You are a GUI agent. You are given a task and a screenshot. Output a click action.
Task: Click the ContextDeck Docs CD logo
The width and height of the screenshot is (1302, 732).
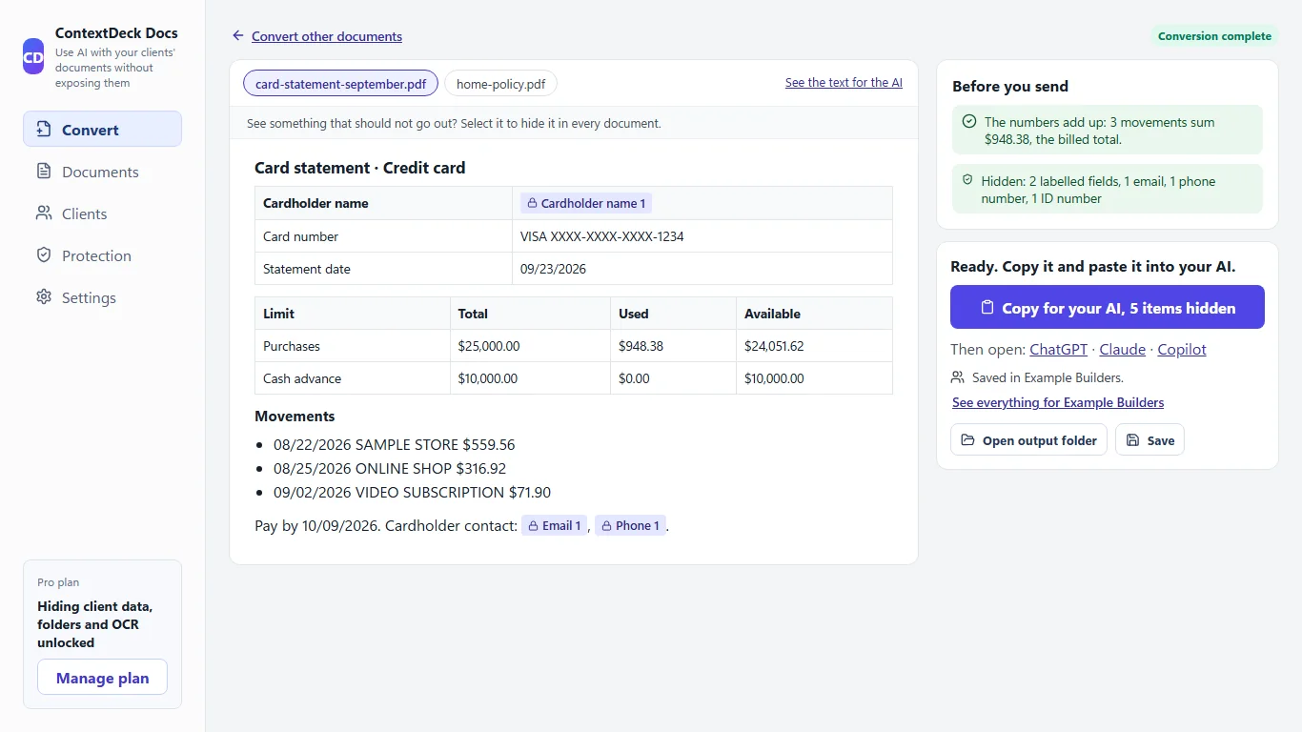click(x=33, y=56)
